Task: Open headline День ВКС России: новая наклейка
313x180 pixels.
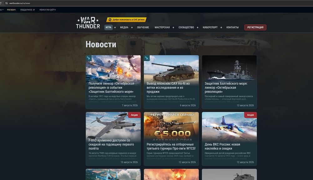Action: point(222,146)
